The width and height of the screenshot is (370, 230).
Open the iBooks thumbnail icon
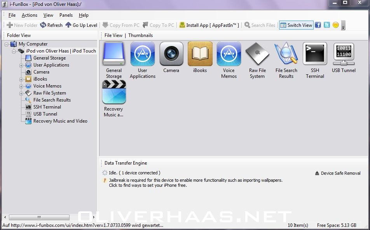point(200,54)
